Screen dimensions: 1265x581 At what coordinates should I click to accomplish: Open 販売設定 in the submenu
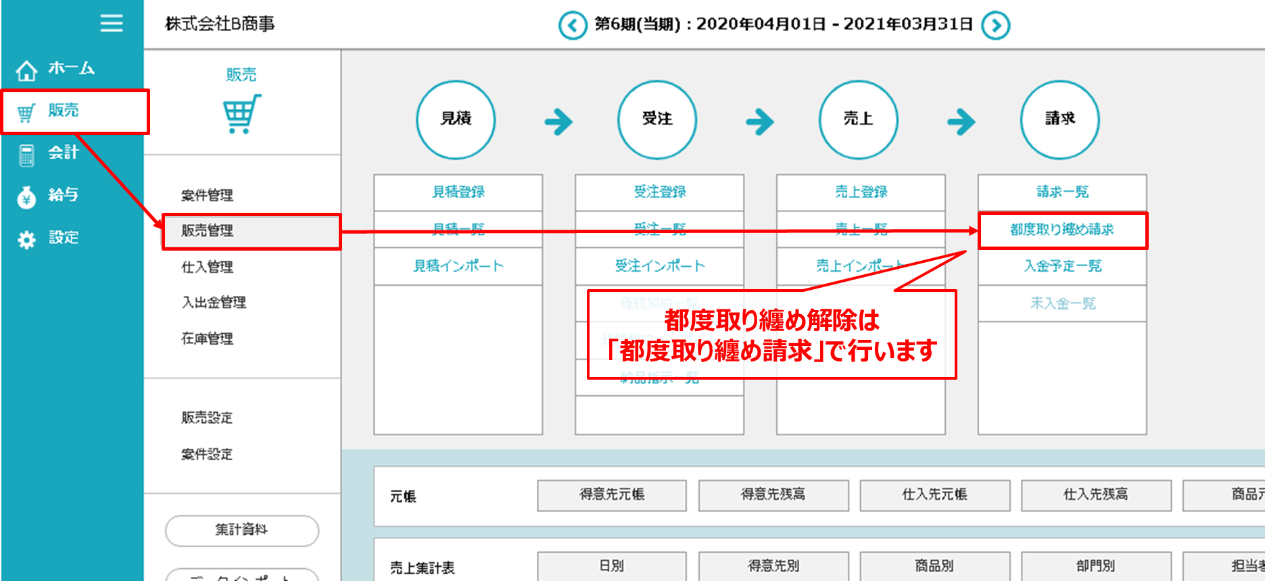coord(207,418)
